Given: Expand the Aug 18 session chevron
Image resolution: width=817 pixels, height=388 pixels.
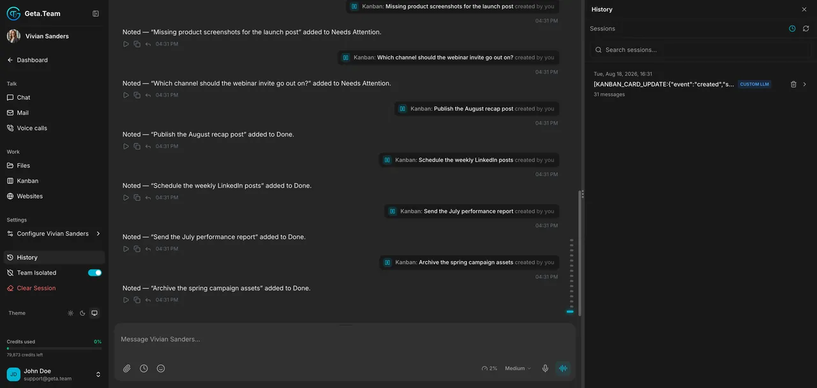Looking at the screenshot, I should [805, 84].
